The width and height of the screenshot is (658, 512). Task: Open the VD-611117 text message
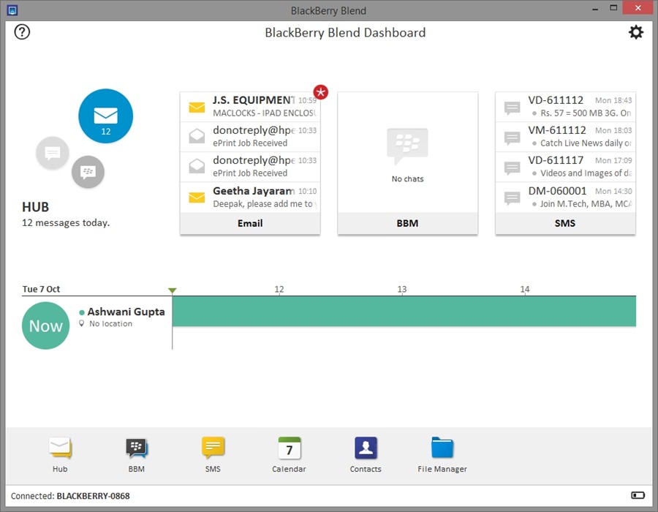(x=565, y=167)
